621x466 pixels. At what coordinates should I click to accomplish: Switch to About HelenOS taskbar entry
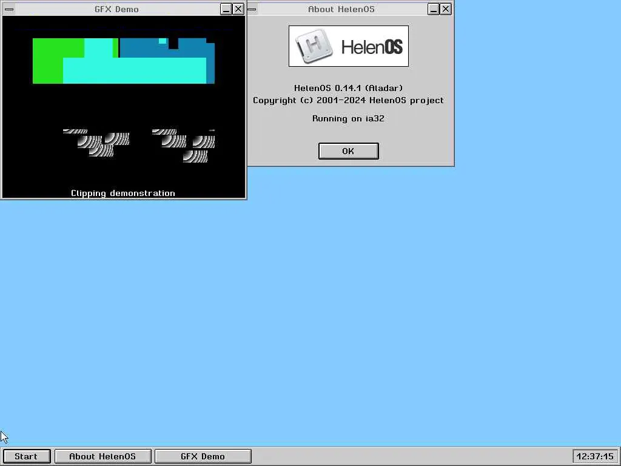(103, 456)
